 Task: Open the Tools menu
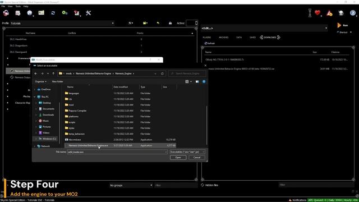coord(18,6)
